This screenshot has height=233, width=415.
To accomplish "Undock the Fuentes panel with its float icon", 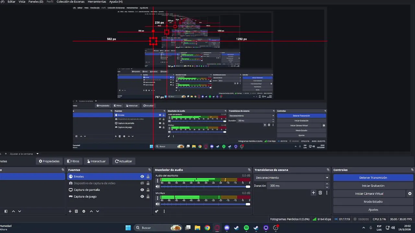I will [x=149, y=170].
